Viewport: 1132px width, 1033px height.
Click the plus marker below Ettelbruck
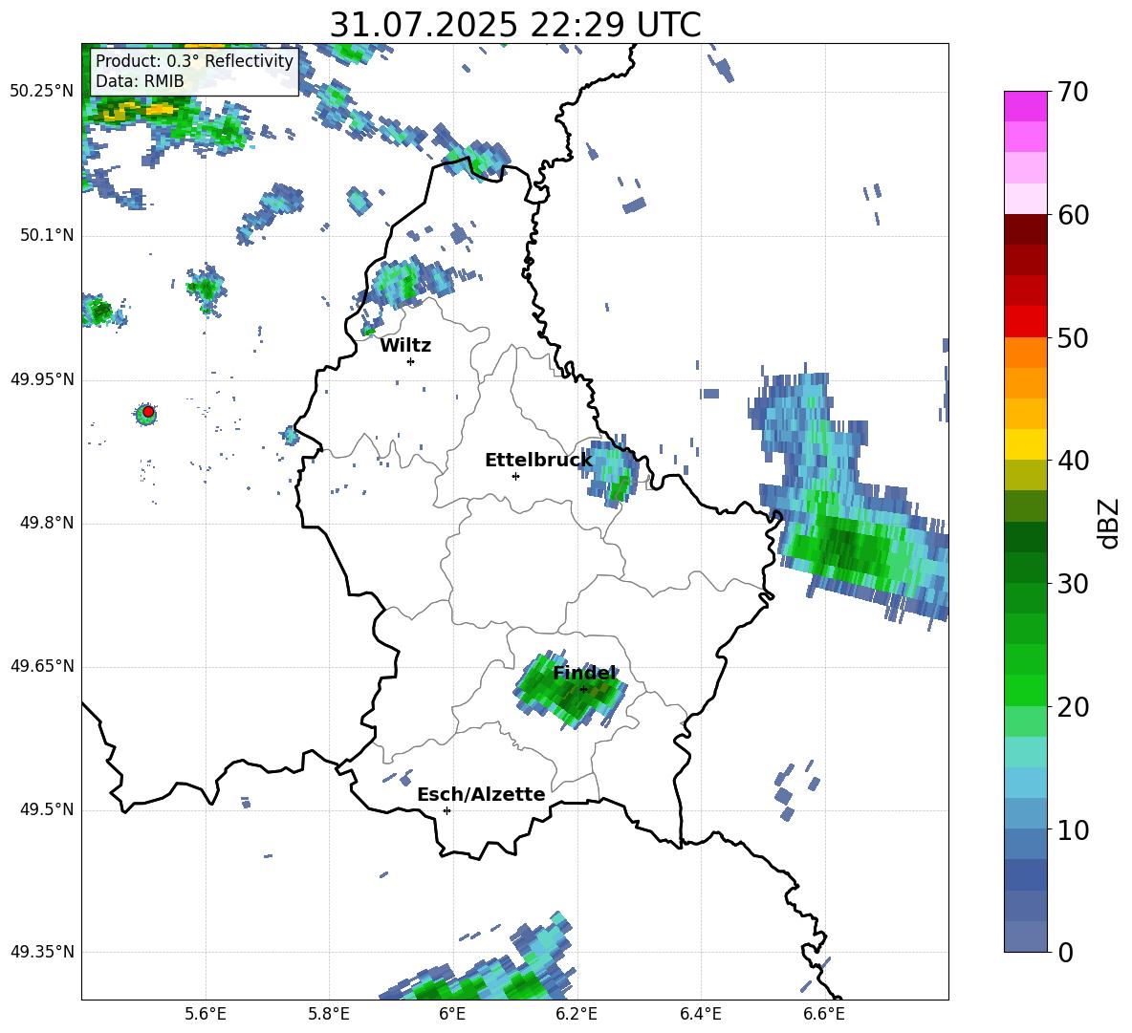point(515,476)
